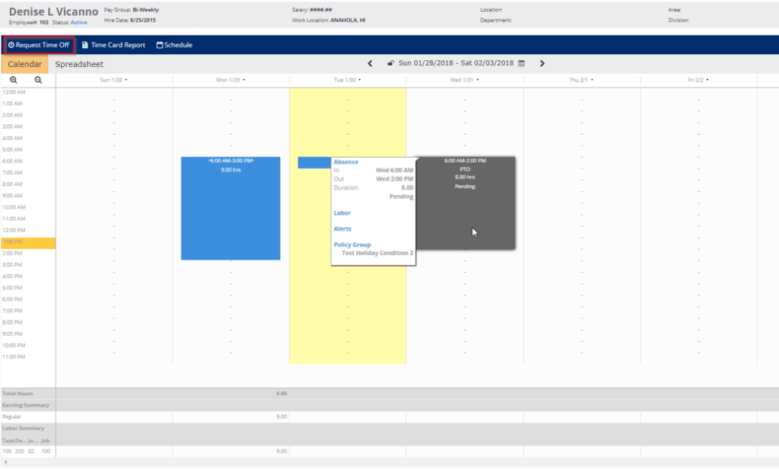779x469 pixels.
Task: Go to the previous week arrow
Action: point(370,63)
